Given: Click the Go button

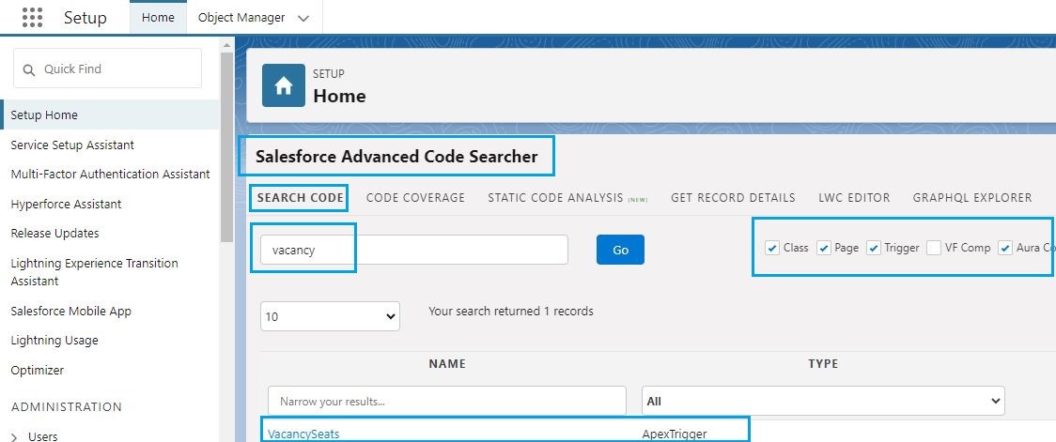Looking at the screenshot, I should click(620, 250).
